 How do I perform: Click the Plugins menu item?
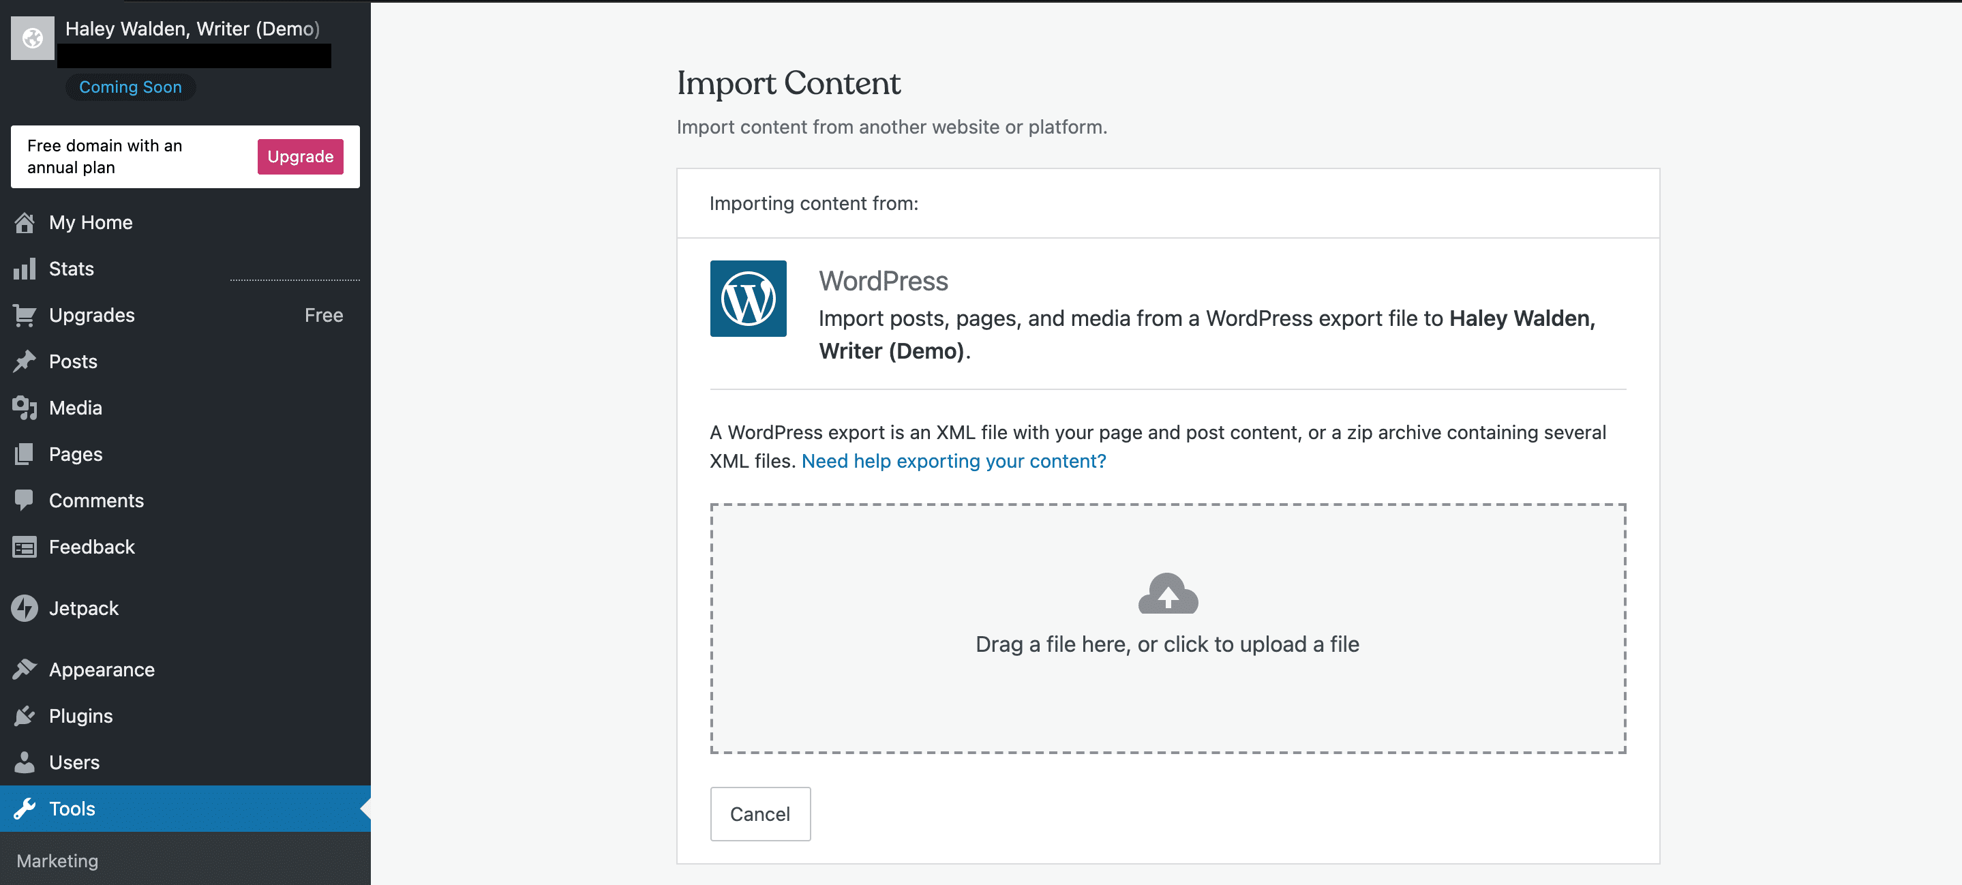pyautogui.click(x=80, y=715)
